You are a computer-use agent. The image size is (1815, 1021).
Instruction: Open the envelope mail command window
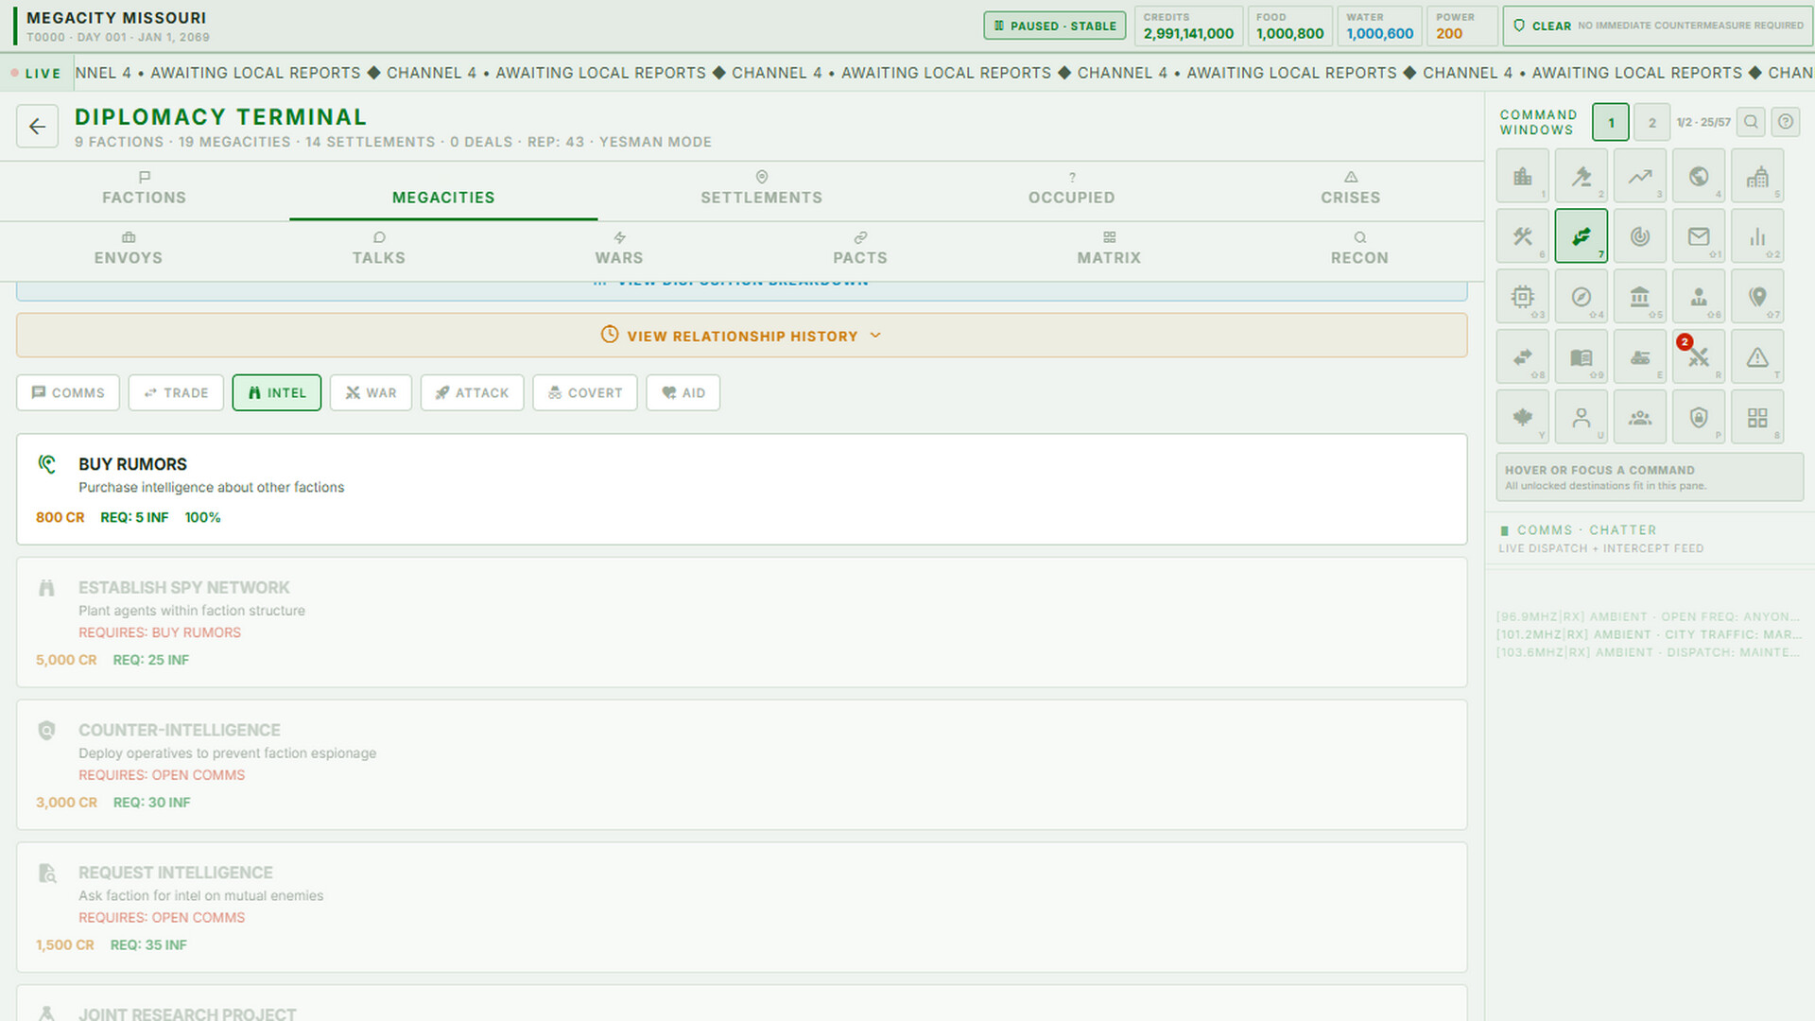click(1698, 236)
